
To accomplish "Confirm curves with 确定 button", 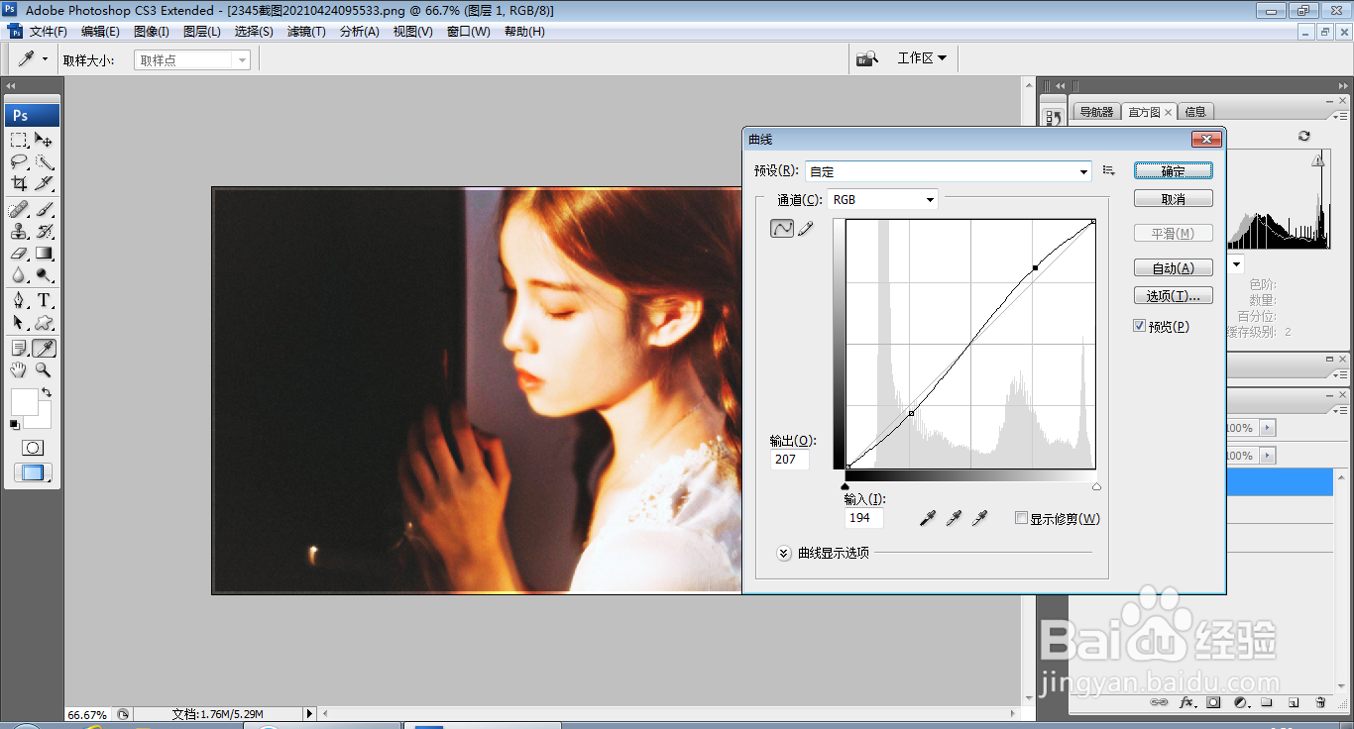I will coord(1174,171).
